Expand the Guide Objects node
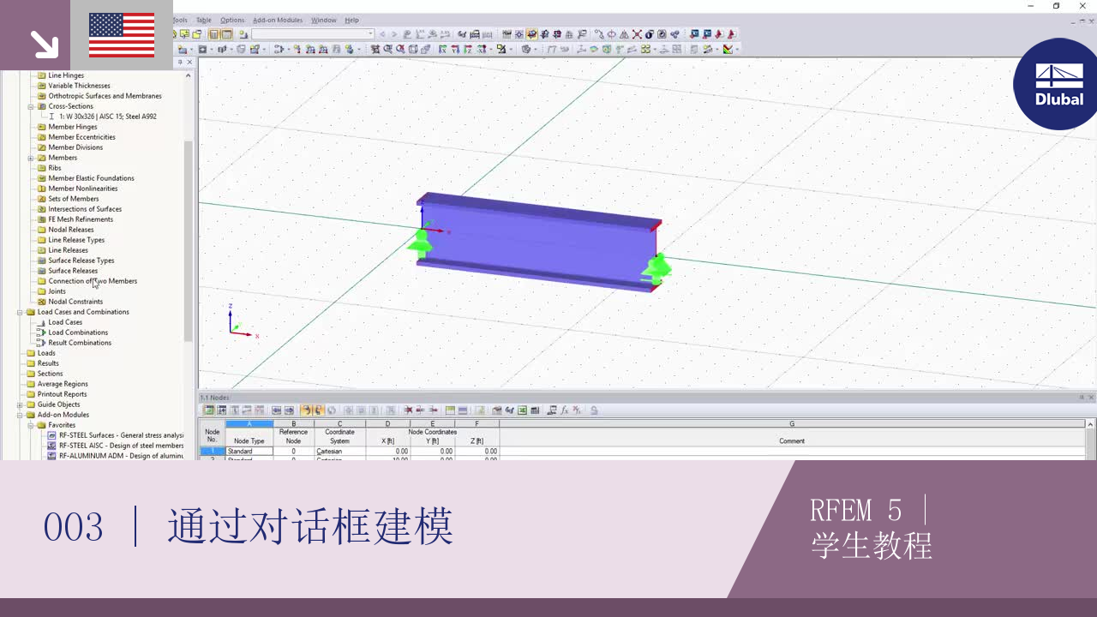 [x=20, y=404]
